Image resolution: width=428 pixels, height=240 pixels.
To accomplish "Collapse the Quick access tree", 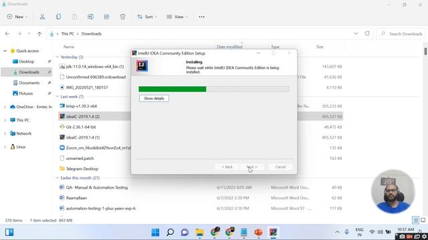I will pos(5,51).
